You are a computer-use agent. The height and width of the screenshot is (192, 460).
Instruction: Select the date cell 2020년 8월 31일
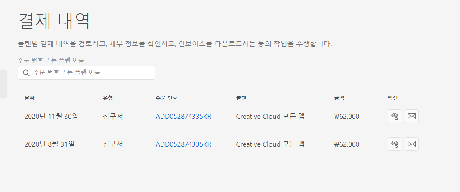(x=49, y=144)
